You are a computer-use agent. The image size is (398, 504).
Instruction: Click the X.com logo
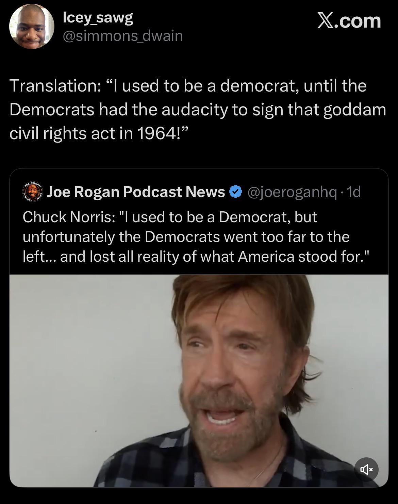[x=349, y=21]
